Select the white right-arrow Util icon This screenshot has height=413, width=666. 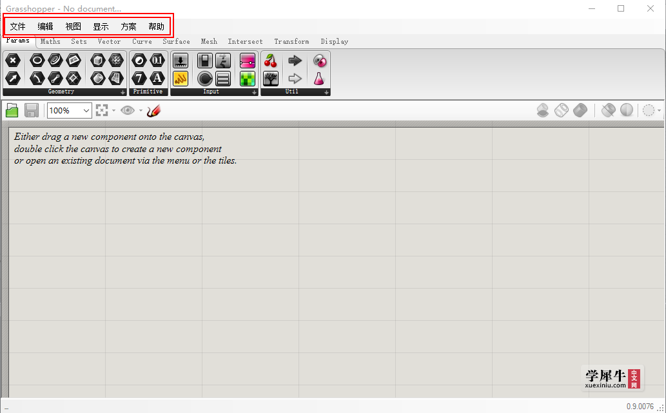295,79
